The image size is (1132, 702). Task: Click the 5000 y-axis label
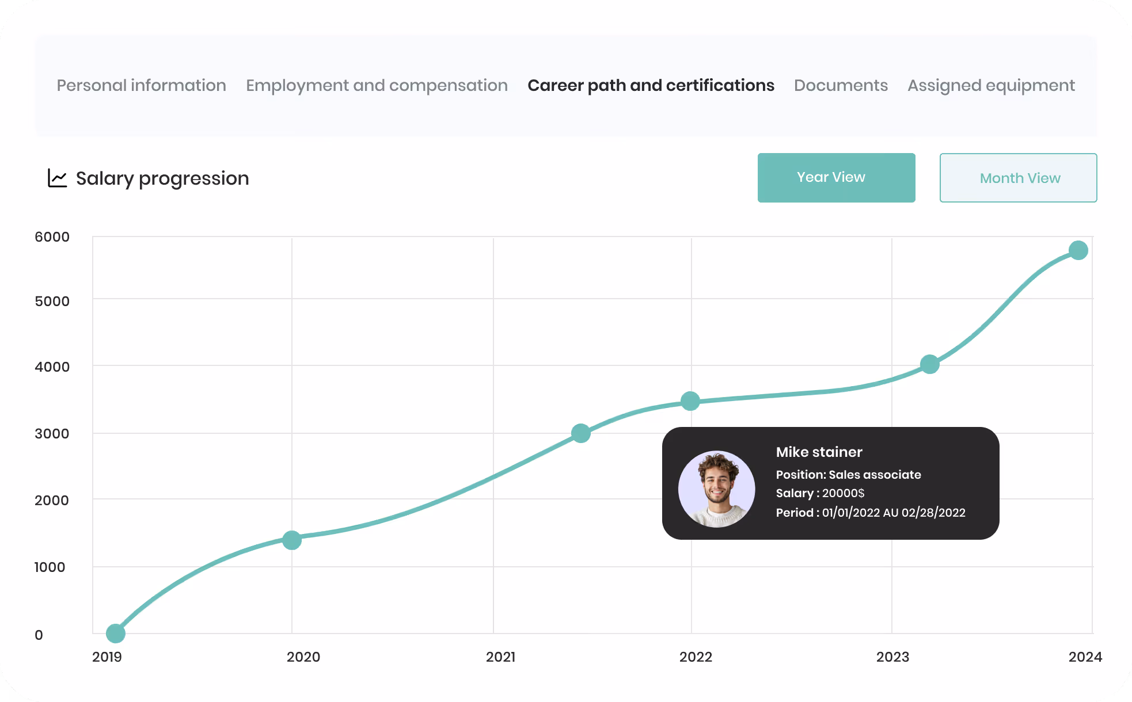pyautogui.click(x=52, y=301)
